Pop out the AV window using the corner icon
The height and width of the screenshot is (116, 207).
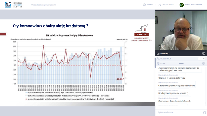click(203, 54)
